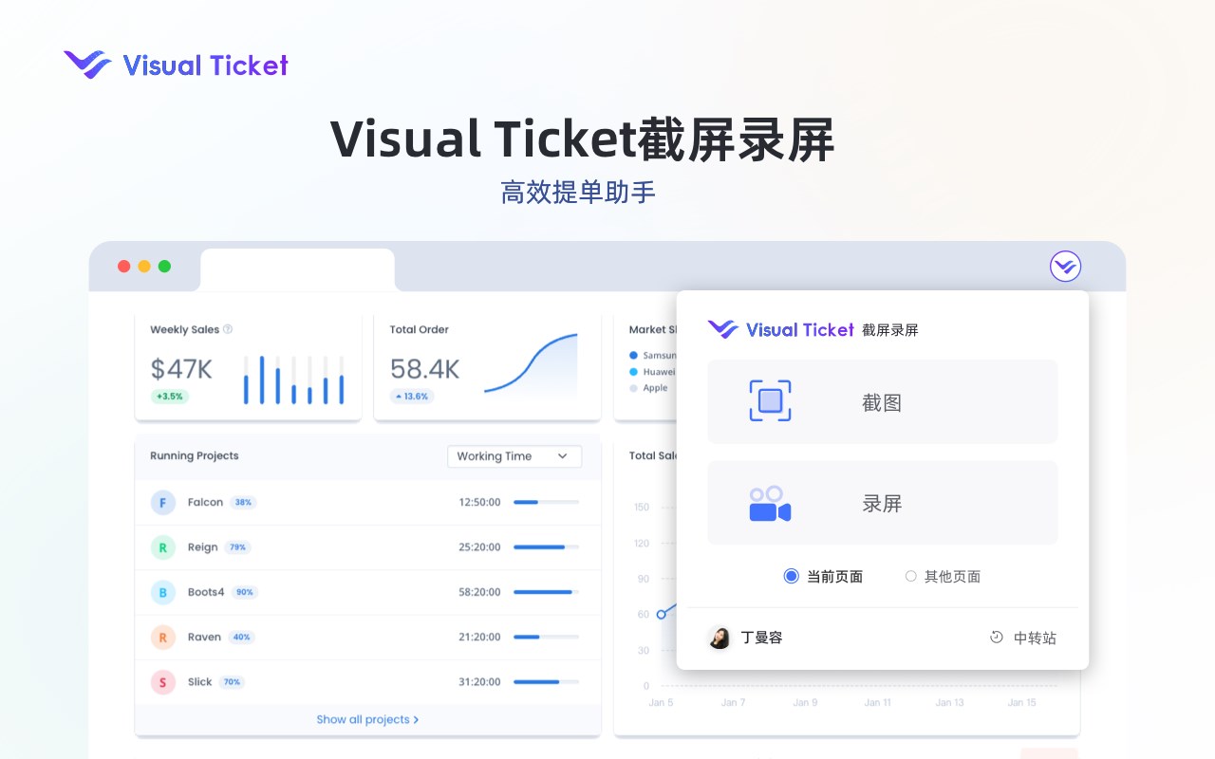Click the Visual Ticket extension icon in browser toolbar
This screenshot has height=759, width=1215.
pyautogui.click(x=1066, y=266)
